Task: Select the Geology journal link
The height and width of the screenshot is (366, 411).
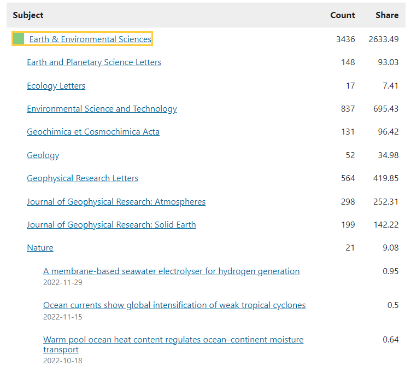Action: pyautogui.click(x=43, y=155)
